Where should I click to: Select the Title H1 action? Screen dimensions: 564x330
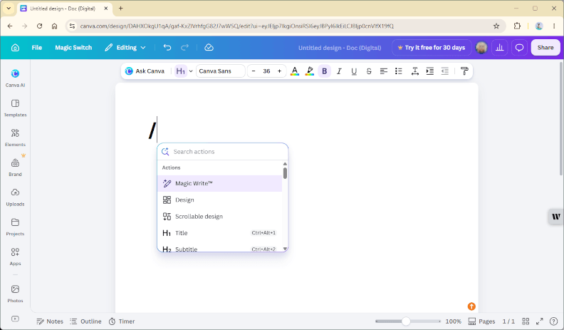[220, 233]
